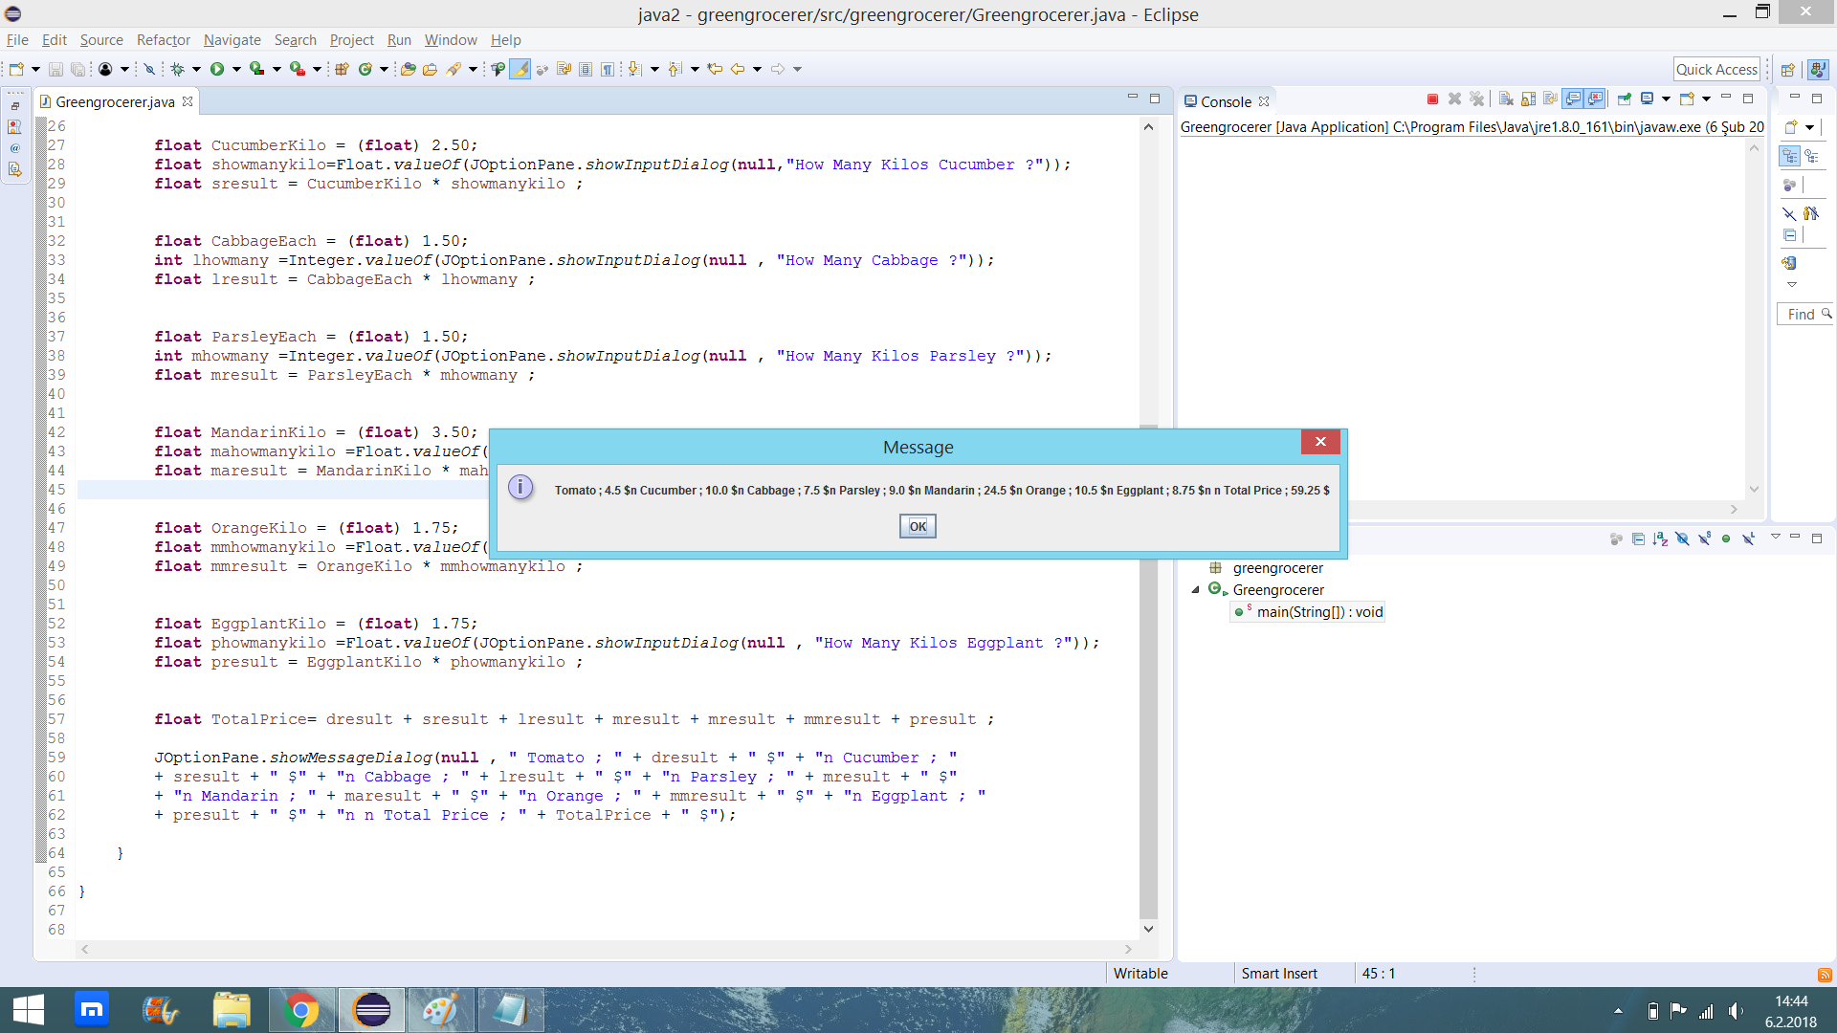Image resolution: width=1837 pixels, height=1033 pixels.
Task: Terminate the running app with red square
Action: pyautogui.click(x=1432, y=99)
